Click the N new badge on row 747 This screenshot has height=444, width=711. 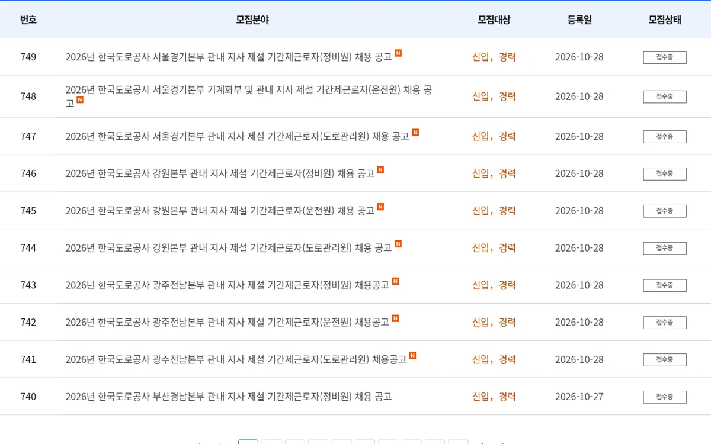[415, 132]
